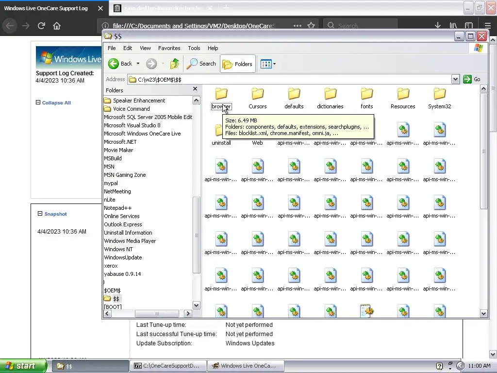This screenshot has height=373, width=497.
Task: Select WindowsUpdate in folder tree
Action: pyautogui.click(x=123, y=257)
